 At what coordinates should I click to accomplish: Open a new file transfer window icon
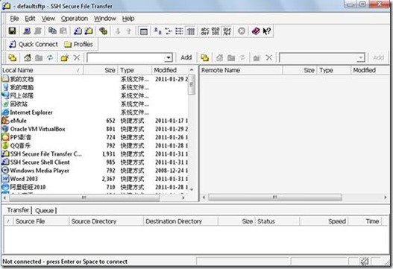(89, 31)
